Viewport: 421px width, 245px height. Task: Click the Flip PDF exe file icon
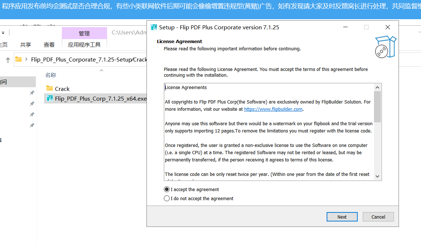[50, 98]
